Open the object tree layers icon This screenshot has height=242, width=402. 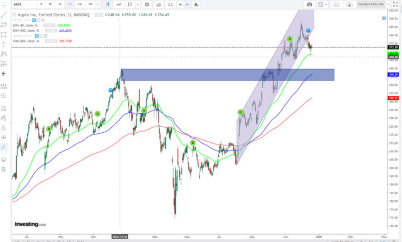pyautogui.click(x=3, y=159)
